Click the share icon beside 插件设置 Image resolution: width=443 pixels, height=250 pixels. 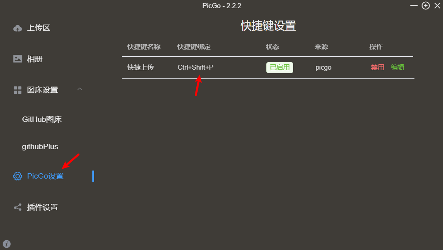[x=17, y=207]
